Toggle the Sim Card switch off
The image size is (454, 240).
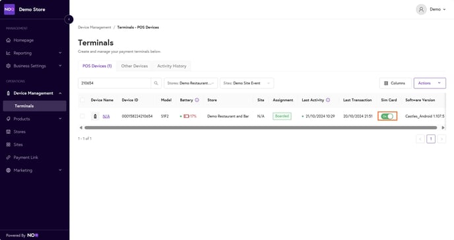point(387,116)
